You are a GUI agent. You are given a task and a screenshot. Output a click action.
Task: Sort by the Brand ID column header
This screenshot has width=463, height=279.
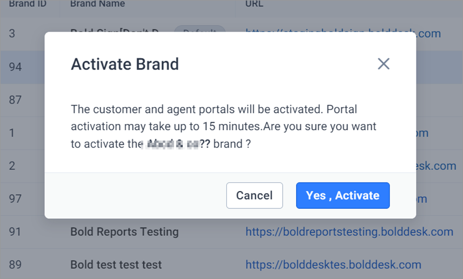click(27, 4)
